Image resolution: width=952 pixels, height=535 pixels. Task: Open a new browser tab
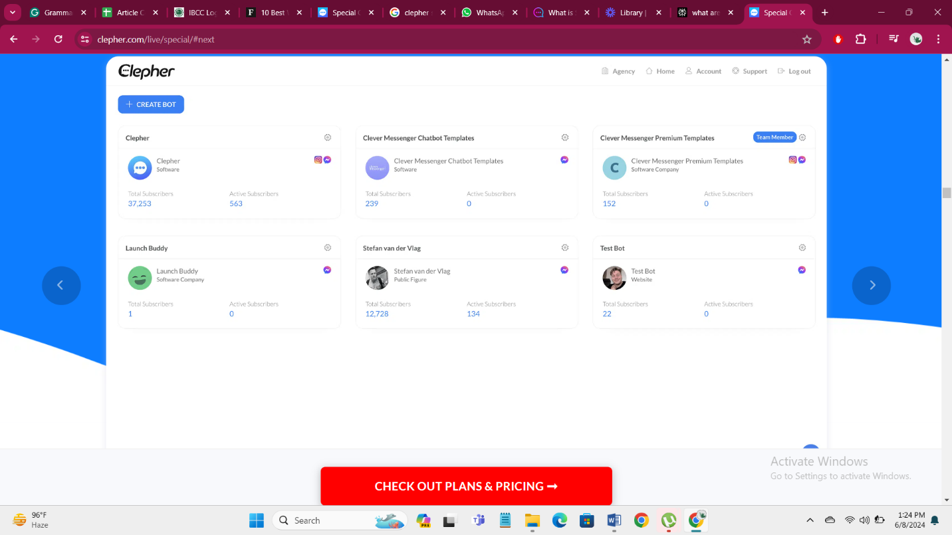[825, 13]
